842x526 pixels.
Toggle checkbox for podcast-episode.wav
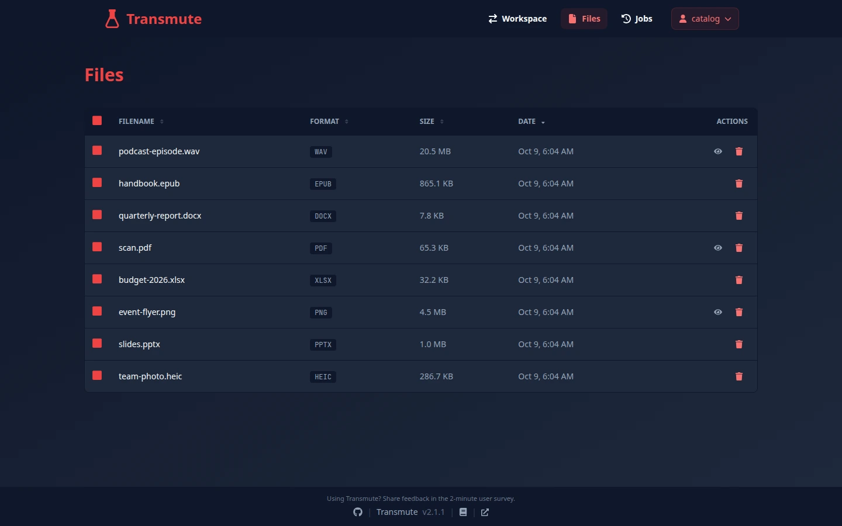[97, 150]
